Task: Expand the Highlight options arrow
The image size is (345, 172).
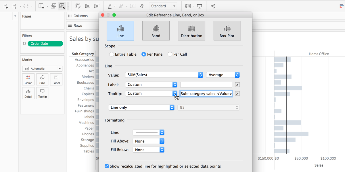Action: point(115,6)
